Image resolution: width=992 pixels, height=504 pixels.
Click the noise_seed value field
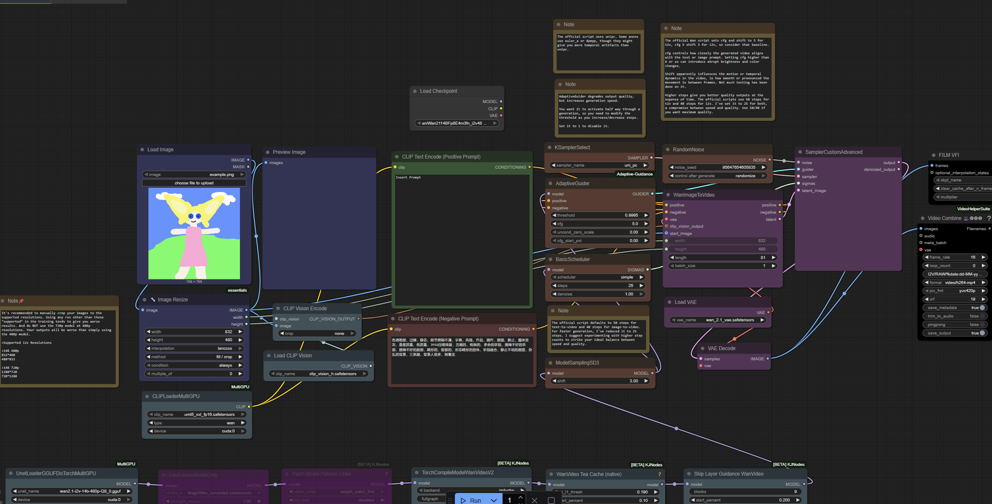(717, 167)
